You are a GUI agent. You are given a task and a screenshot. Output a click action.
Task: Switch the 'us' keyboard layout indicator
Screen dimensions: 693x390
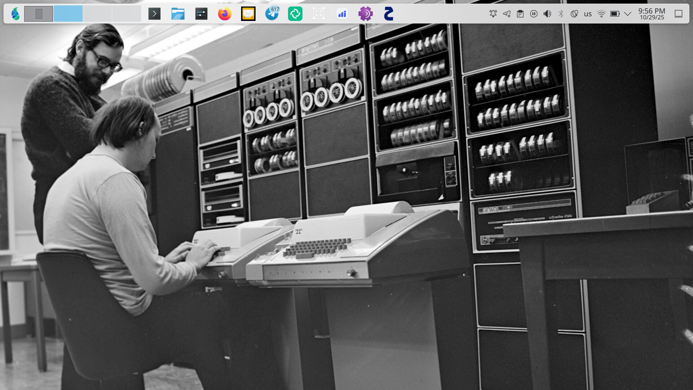pyautogui.click(x=588, y=14)
